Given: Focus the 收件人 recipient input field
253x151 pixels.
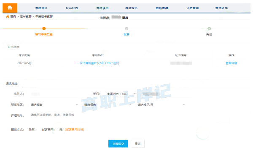Looking at the screenshot, I should [x=54, y=94].
